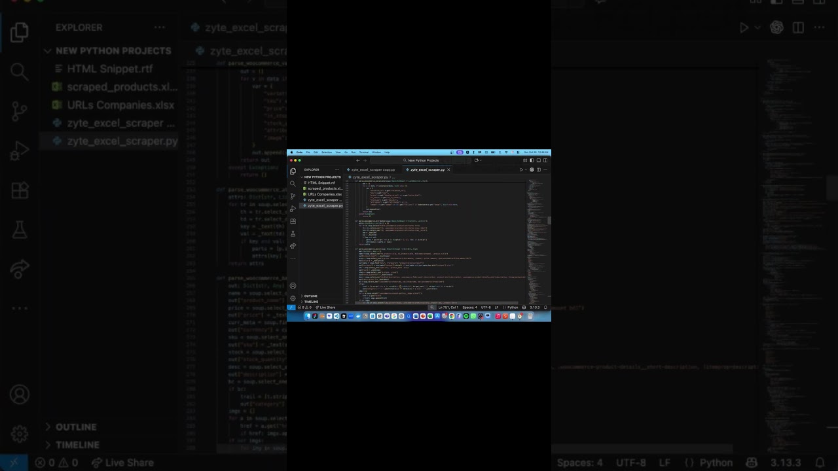Click Go Back arrow beside the search bar

[x=357, y=160]
